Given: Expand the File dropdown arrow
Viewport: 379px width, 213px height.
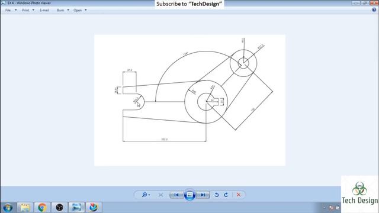Looking at the screenshot, I should tap(16, 10).
